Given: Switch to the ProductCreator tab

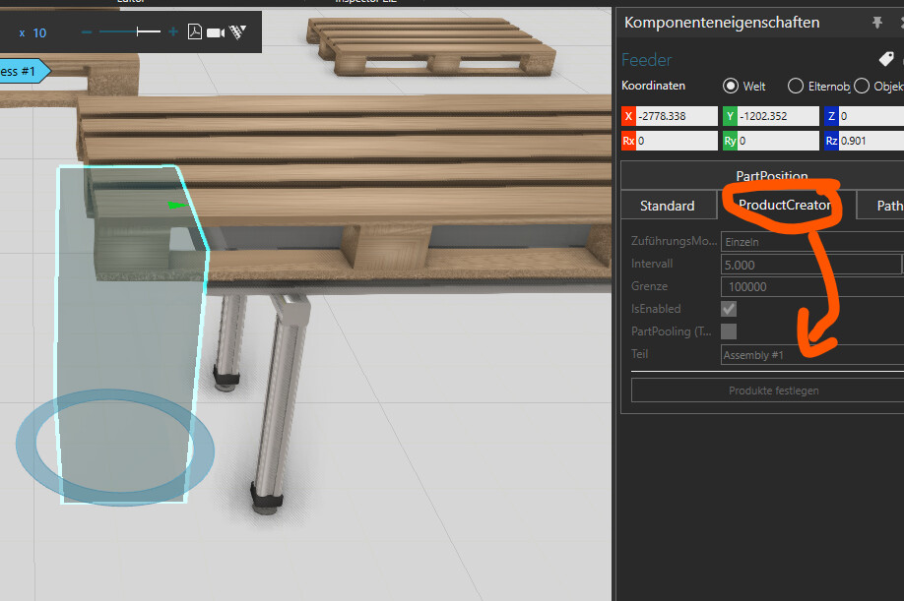Looking at the screenshot, I should coord(784,205).
